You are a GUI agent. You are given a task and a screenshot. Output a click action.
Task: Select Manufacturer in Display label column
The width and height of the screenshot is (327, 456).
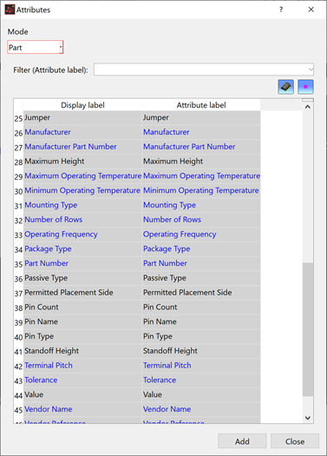click(82, 132)
